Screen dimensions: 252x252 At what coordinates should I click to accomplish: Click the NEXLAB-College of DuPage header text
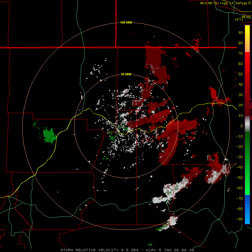point(225,3)
